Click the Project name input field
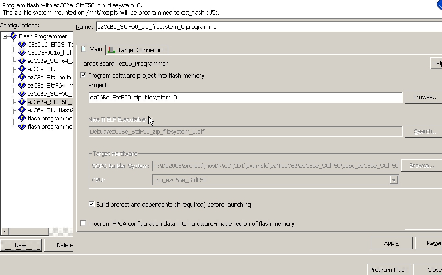Screen dimensions: 442x275 pyautogui.click(x=245, y=97)
